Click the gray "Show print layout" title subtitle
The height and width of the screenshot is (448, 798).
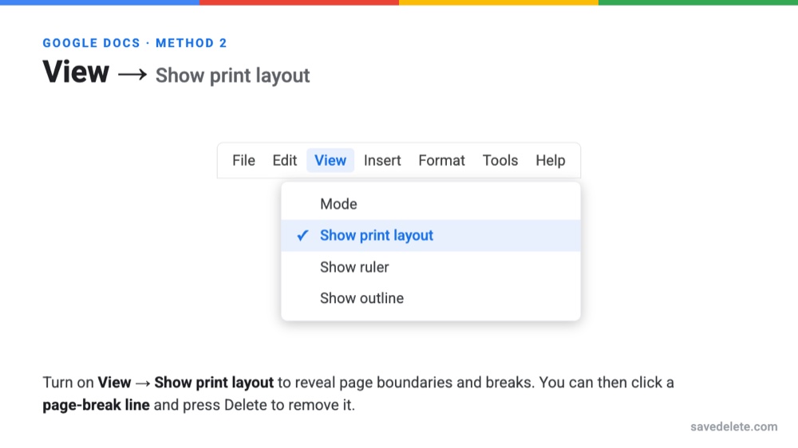click(232, 76)
